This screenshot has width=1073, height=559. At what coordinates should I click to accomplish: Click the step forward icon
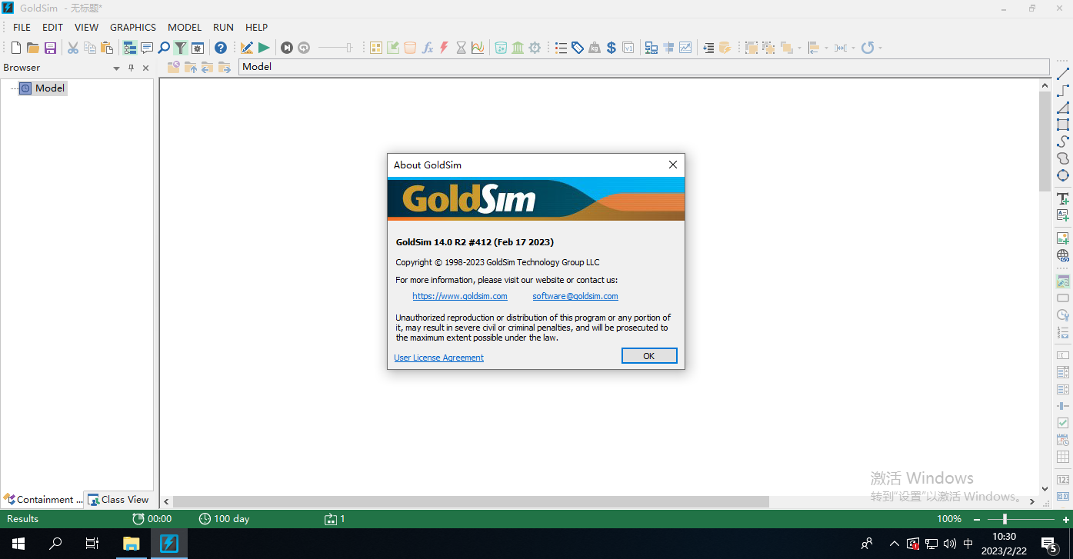(x=287, y=48)
